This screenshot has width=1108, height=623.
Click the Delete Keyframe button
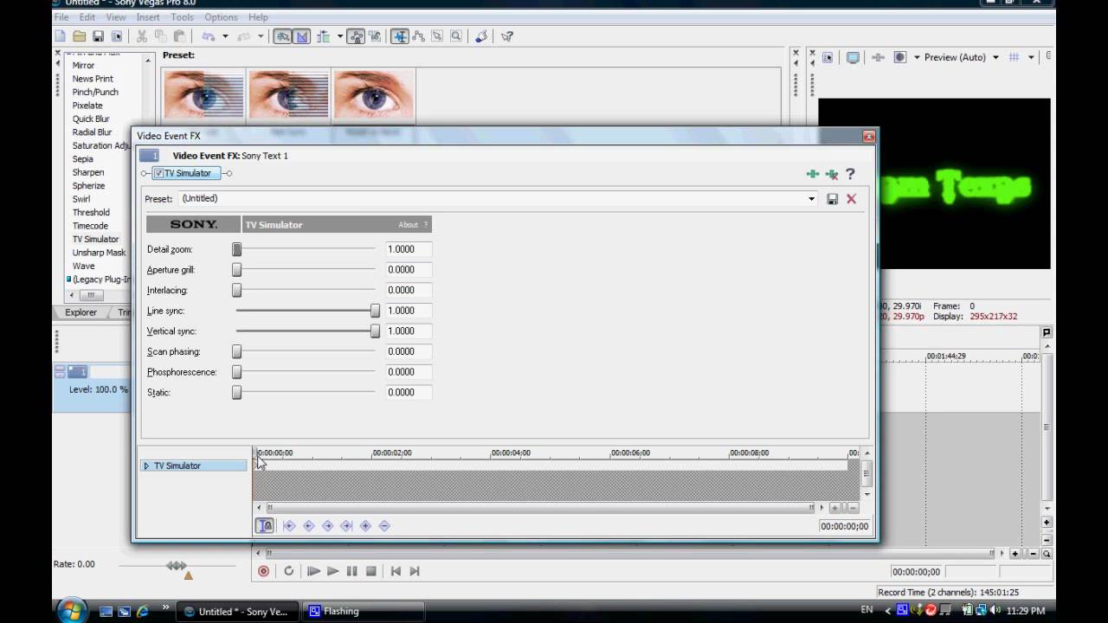pos(384,525)
